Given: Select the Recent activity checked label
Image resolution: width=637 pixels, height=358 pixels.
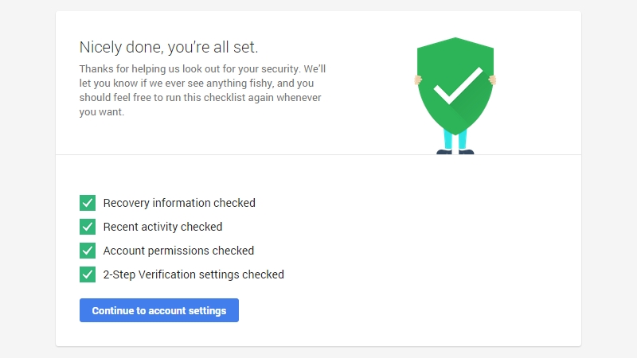Looking at the screenshot, I should [162, 227].
